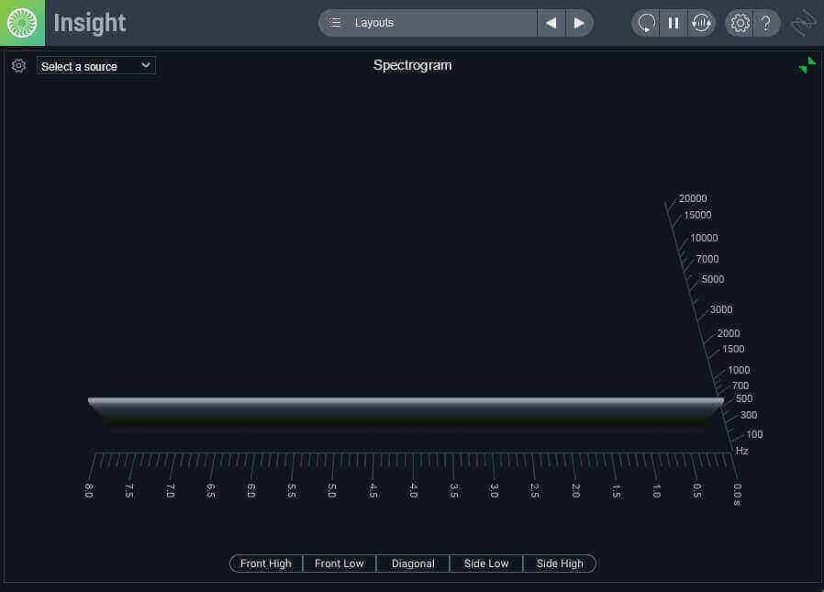Switch to Front Low view
Viewport: 824px width, 592px height.
click(340, 563)
